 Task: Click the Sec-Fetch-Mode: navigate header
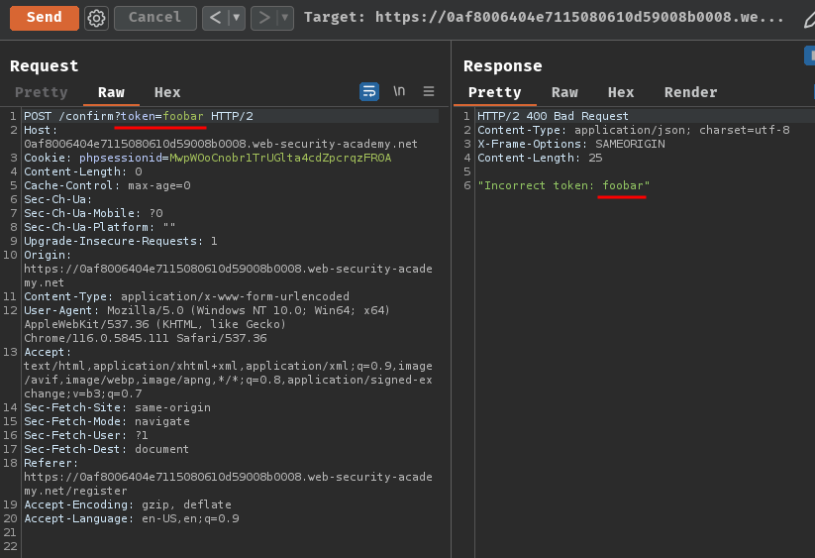coord(107,421)
